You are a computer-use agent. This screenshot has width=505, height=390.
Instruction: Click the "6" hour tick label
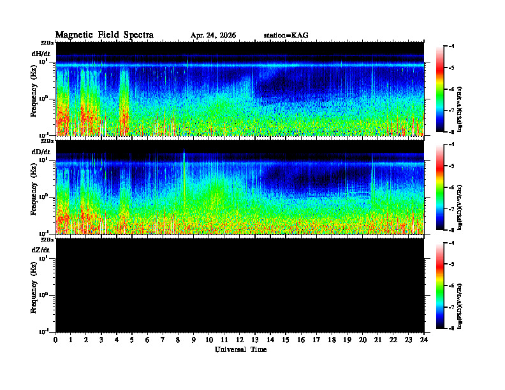pos(147,340)
